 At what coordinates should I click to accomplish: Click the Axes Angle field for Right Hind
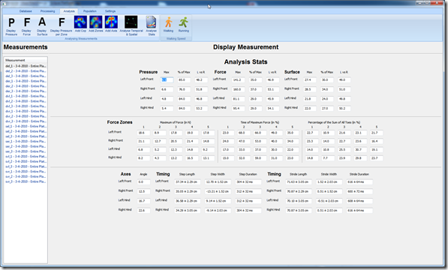click(x=143, y=210)
